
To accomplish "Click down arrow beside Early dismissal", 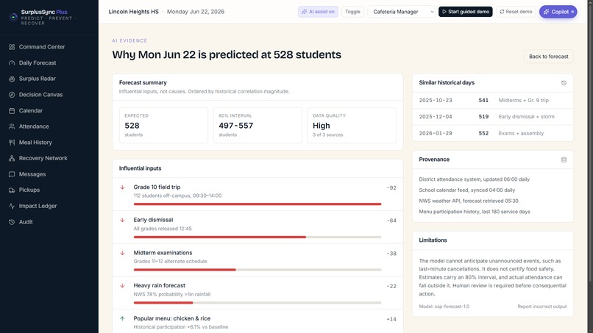I will [x=123, y=220].
